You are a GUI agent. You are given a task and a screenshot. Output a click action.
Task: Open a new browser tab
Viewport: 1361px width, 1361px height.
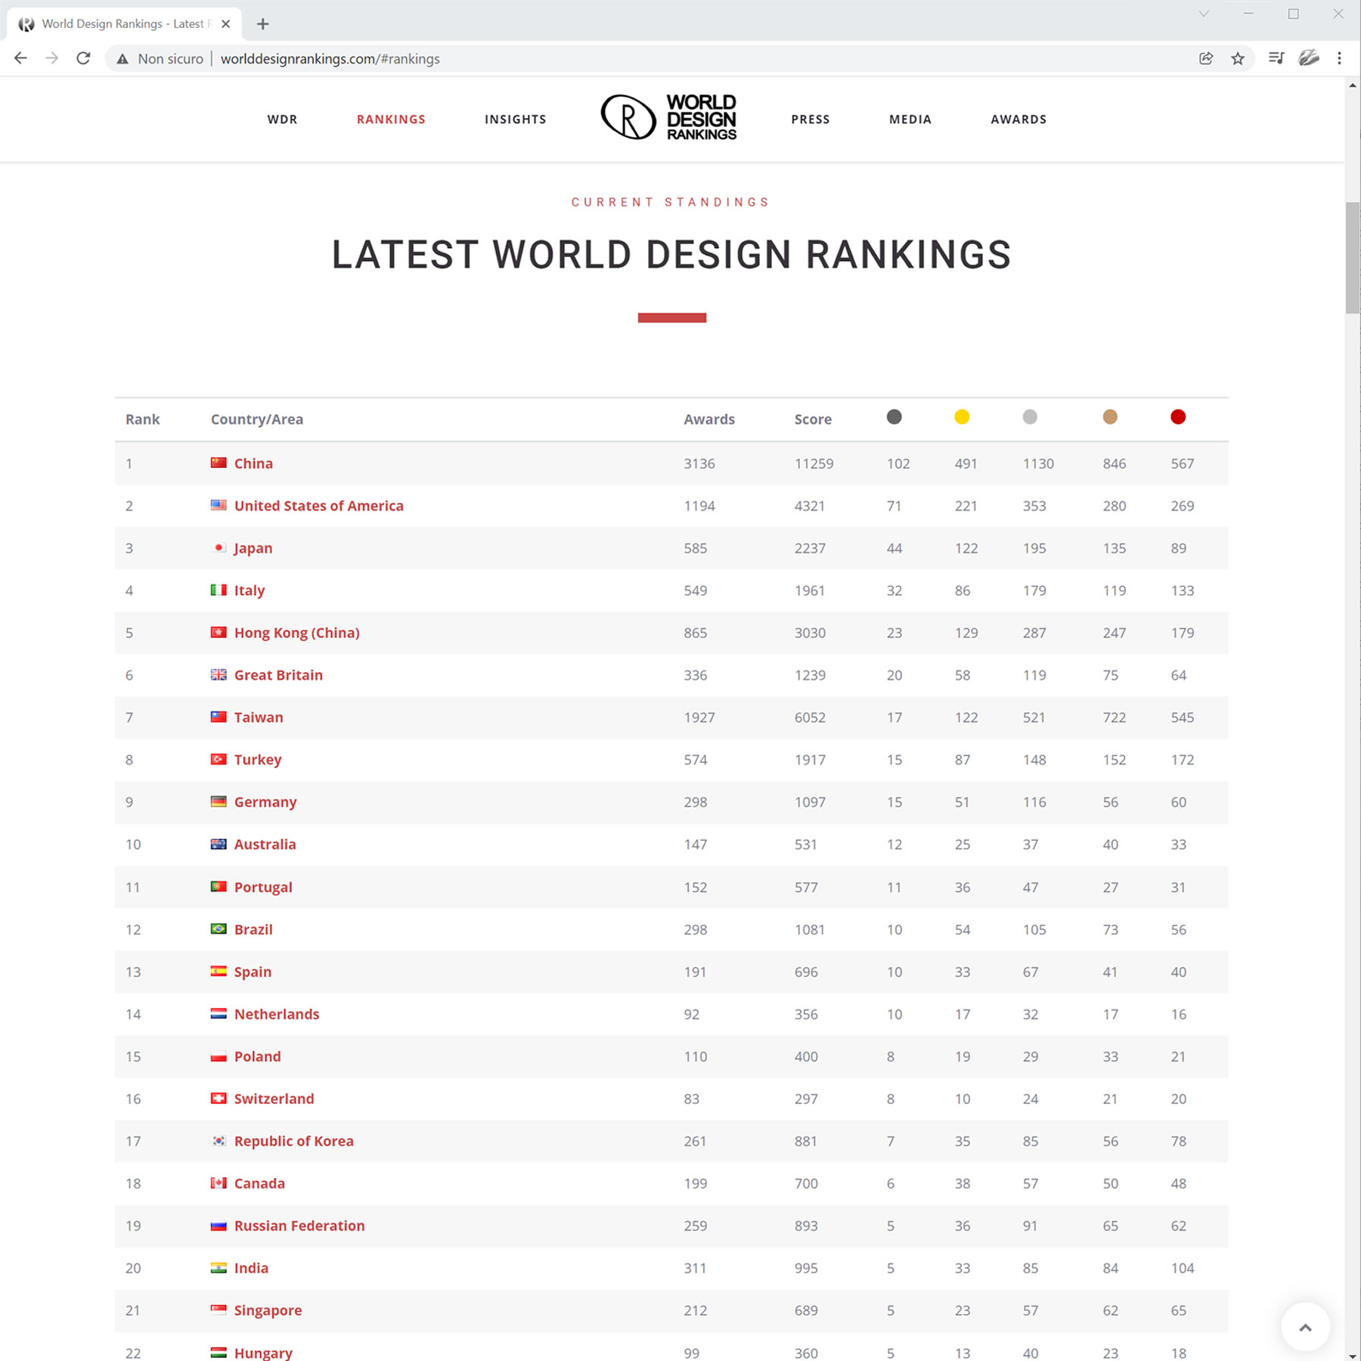click(x=262, y=24)
